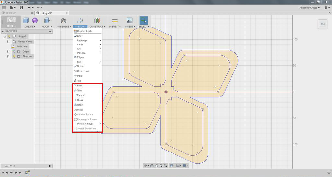Collapse the BROWSER panel arrows
The image size is (332, 177).
point(3,31)
